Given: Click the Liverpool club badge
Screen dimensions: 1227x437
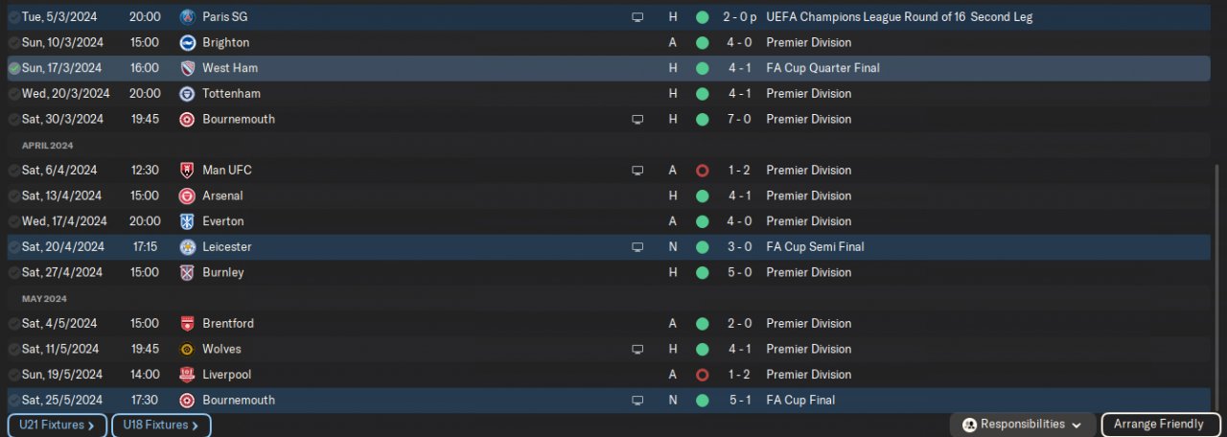Looking at the screenshot, I should coord(187,375).
